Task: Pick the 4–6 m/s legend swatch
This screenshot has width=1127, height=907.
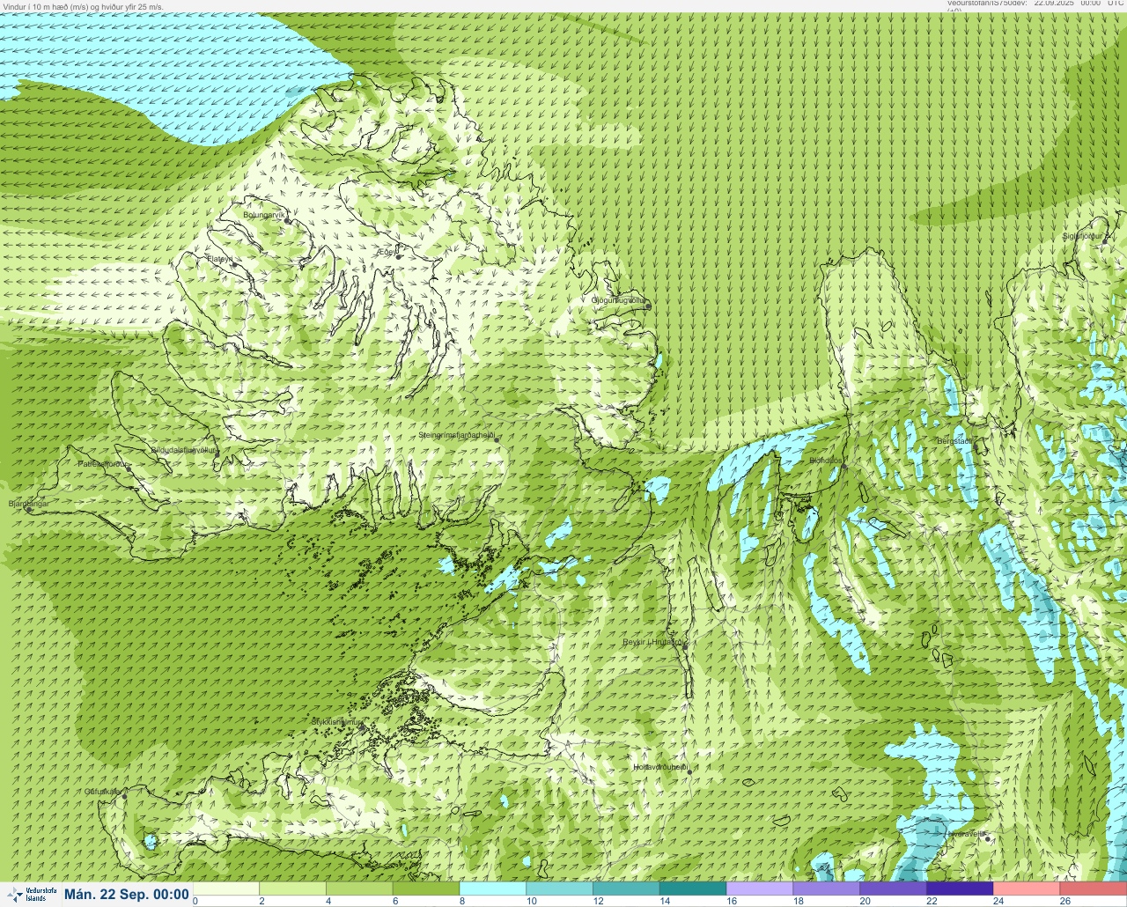Action: (360, 889)
